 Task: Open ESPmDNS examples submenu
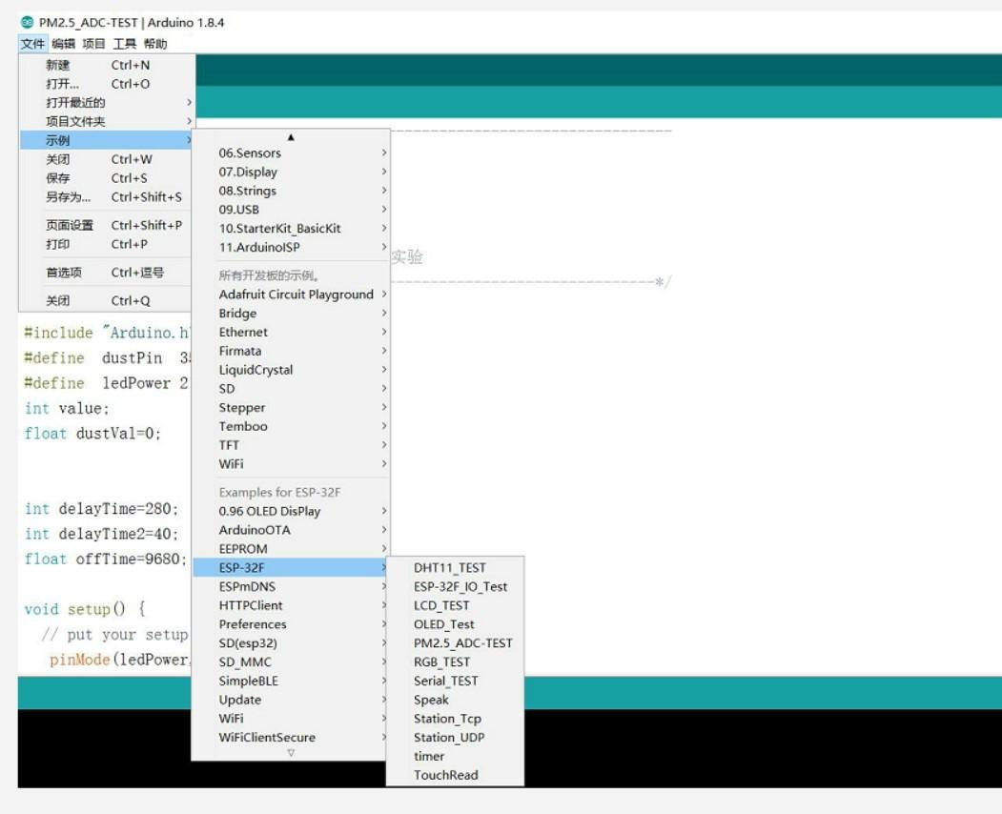(291, 586)
